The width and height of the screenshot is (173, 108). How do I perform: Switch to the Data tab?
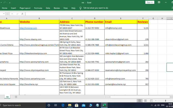point(48,8)
